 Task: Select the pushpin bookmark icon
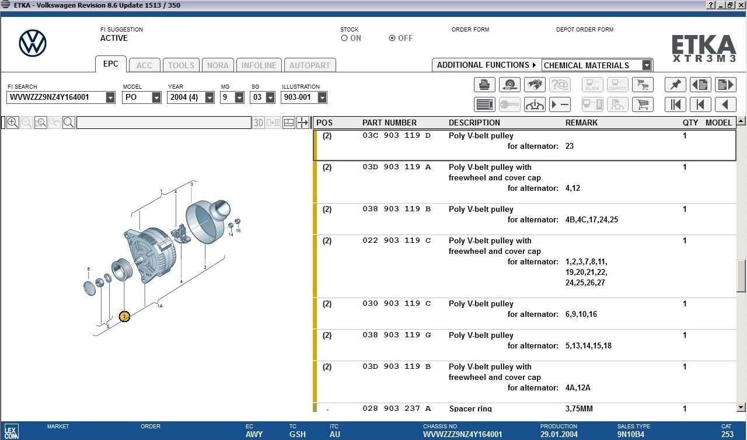point(675,85)
